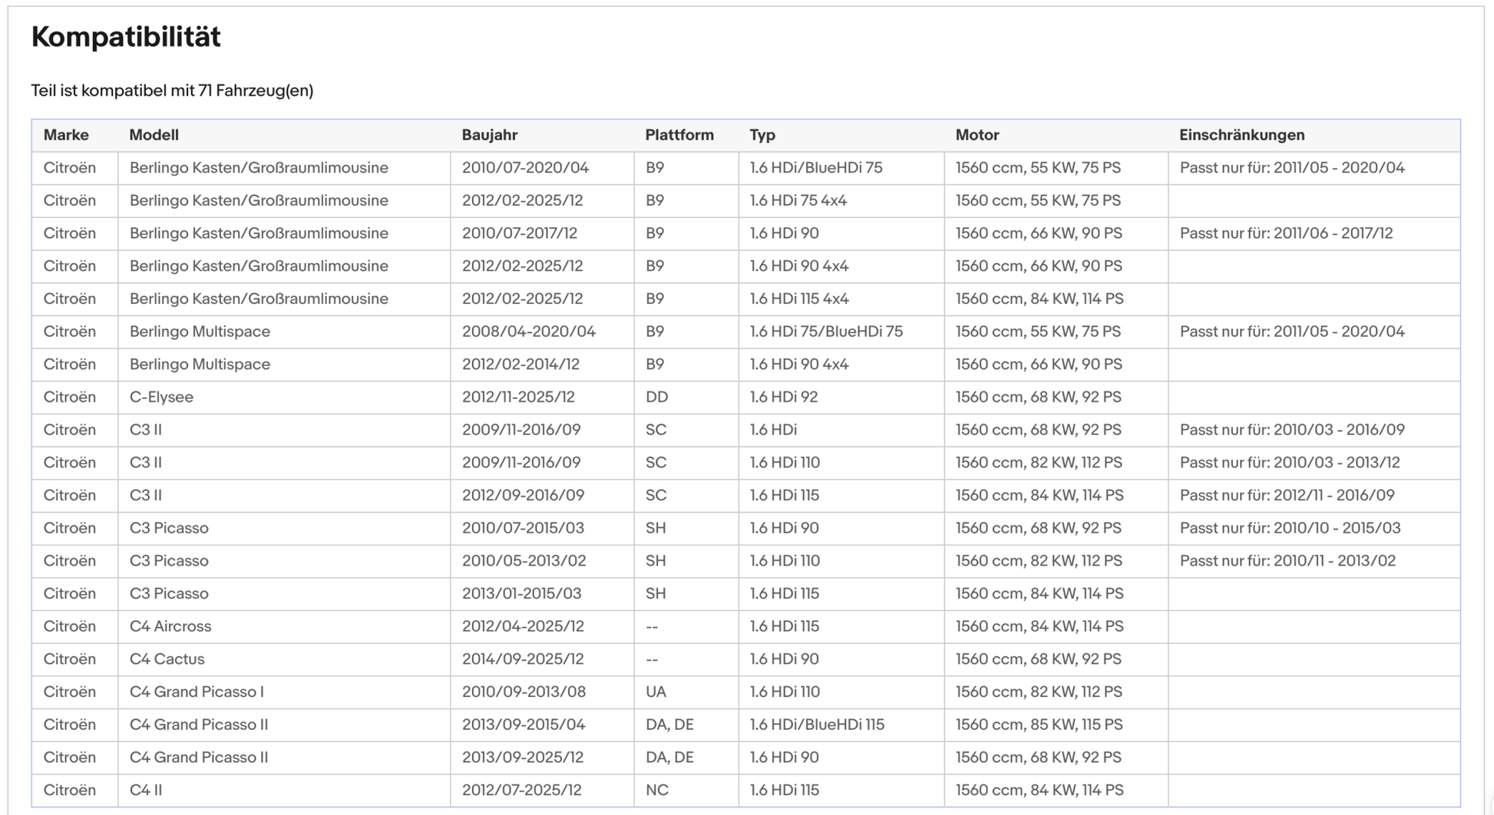Screen dimensions: 1494x815
Task: Click the Baujahr column header
Action: [489, 135]
